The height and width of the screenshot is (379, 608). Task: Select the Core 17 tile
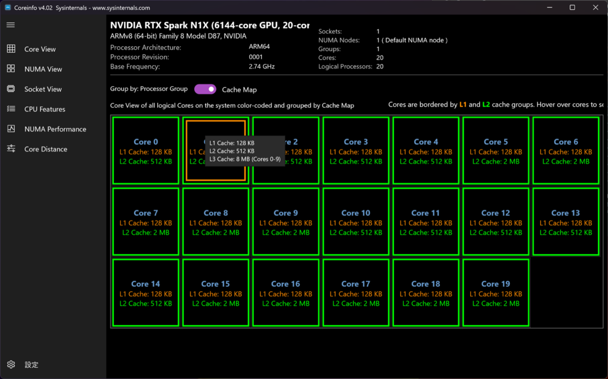[x=356, y=292]
